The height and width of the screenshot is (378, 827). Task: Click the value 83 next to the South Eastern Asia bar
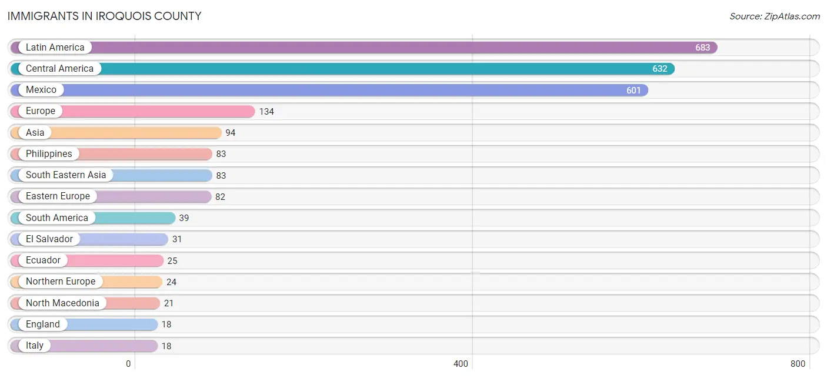221,176
